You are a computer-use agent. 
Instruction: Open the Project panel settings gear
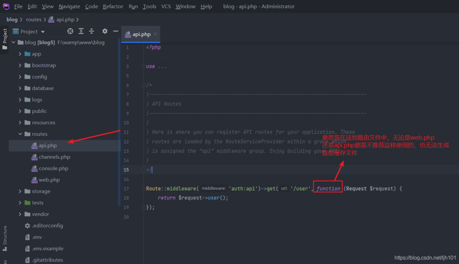coord(105,31)
